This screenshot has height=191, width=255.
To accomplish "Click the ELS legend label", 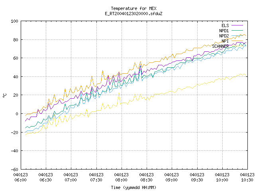I will coord(225,25).
